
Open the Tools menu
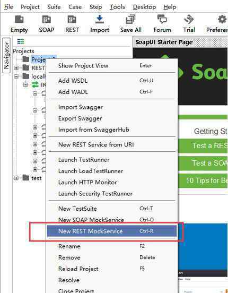pos(117,7)
